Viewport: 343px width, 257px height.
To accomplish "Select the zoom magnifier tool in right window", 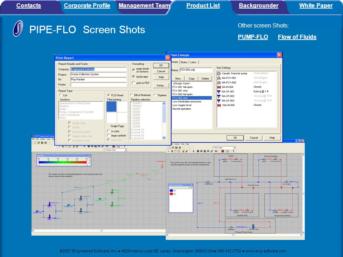I will pyautogui.click(x=172, y=151).
